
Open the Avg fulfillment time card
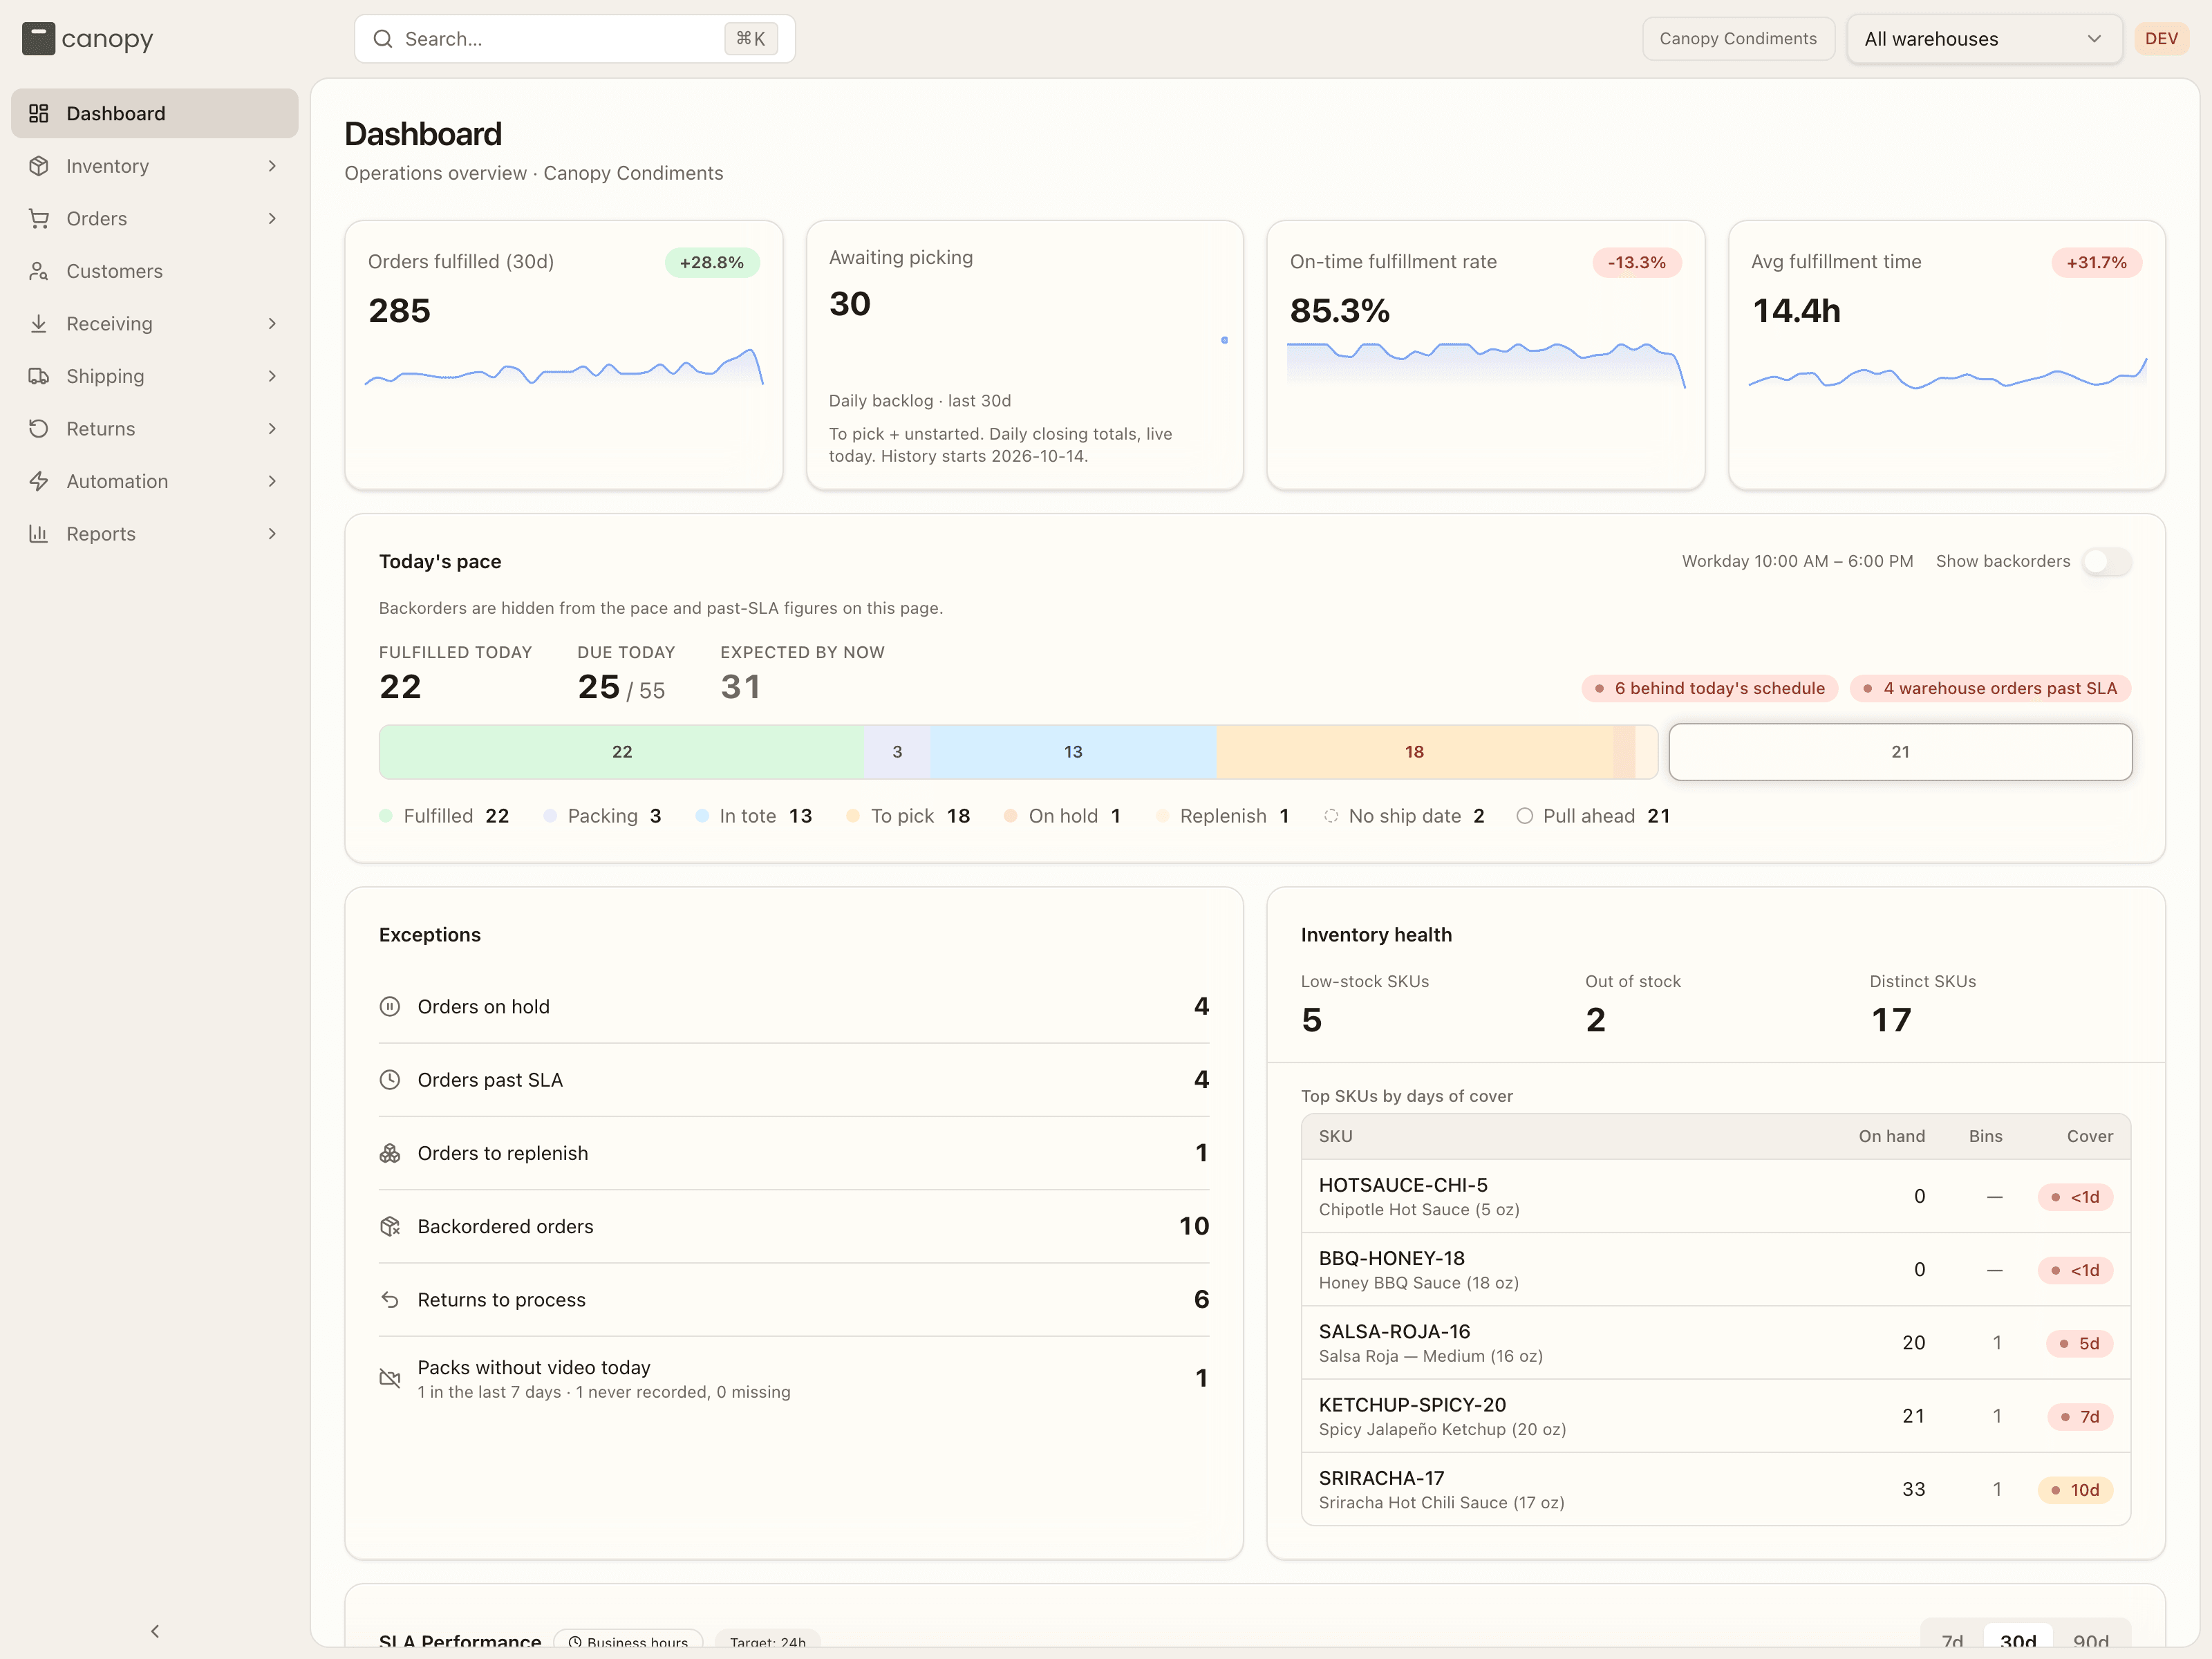(x=1946, y=355)
